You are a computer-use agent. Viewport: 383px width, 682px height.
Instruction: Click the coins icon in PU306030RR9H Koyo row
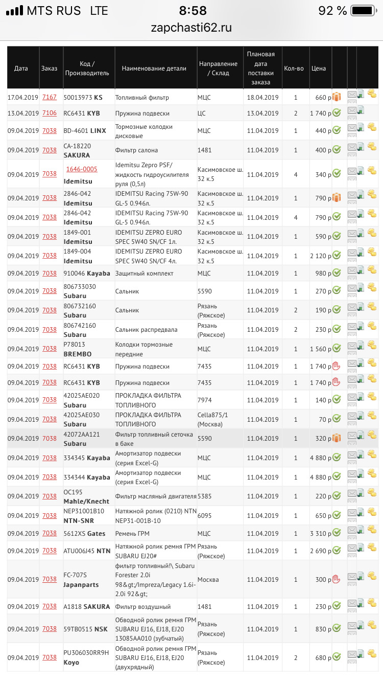click(x=372, y=654)
